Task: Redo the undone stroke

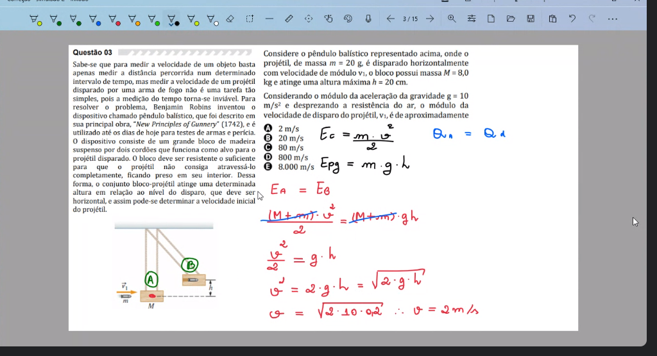Action: (592, 19)
